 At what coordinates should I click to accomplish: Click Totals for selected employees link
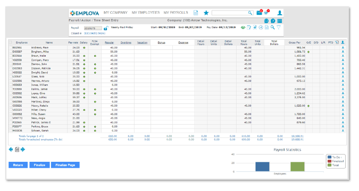point(40,140)
